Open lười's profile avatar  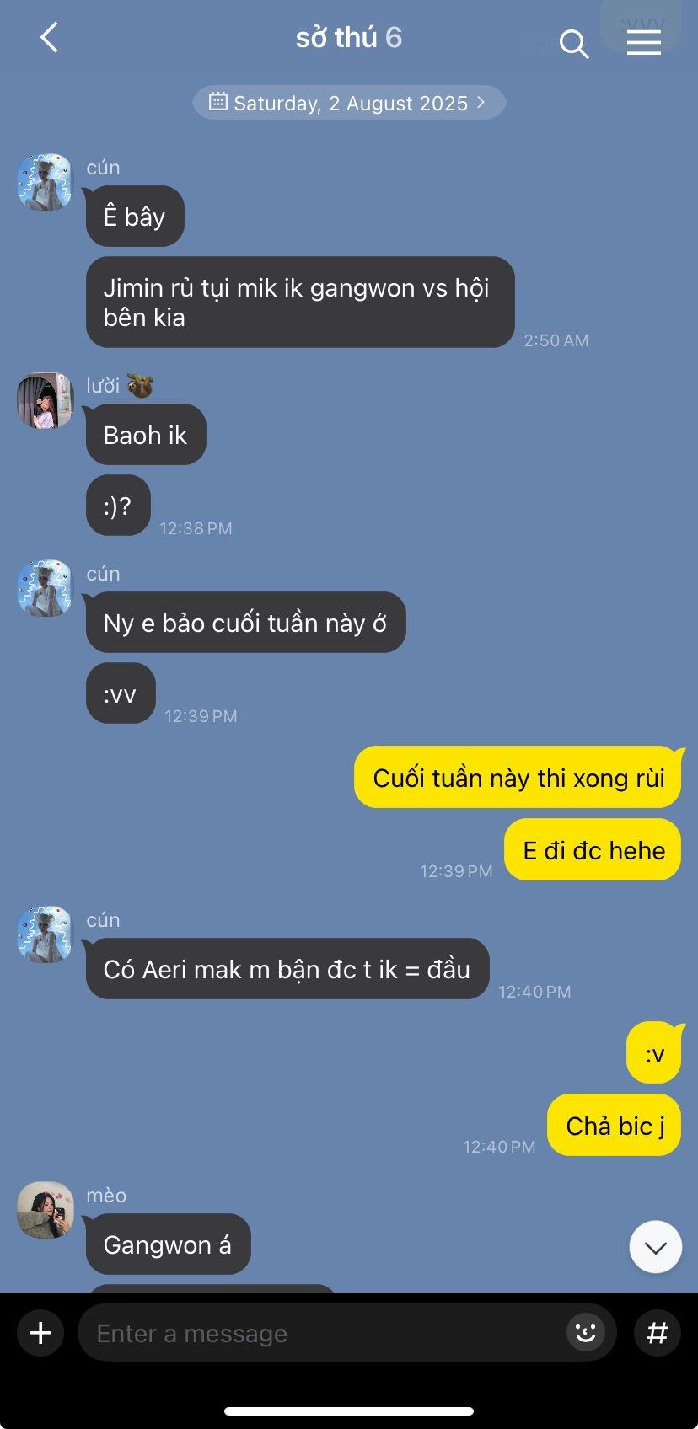pos(46,401)
